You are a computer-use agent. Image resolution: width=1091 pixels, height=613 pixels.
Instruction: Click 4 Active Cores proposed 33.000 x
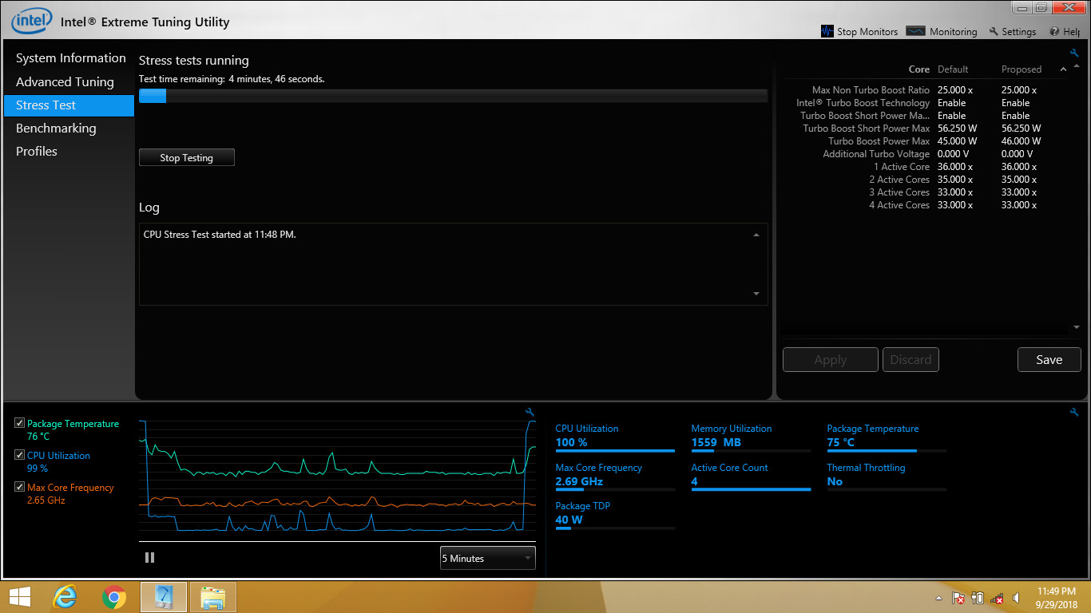coord(1019,205)
